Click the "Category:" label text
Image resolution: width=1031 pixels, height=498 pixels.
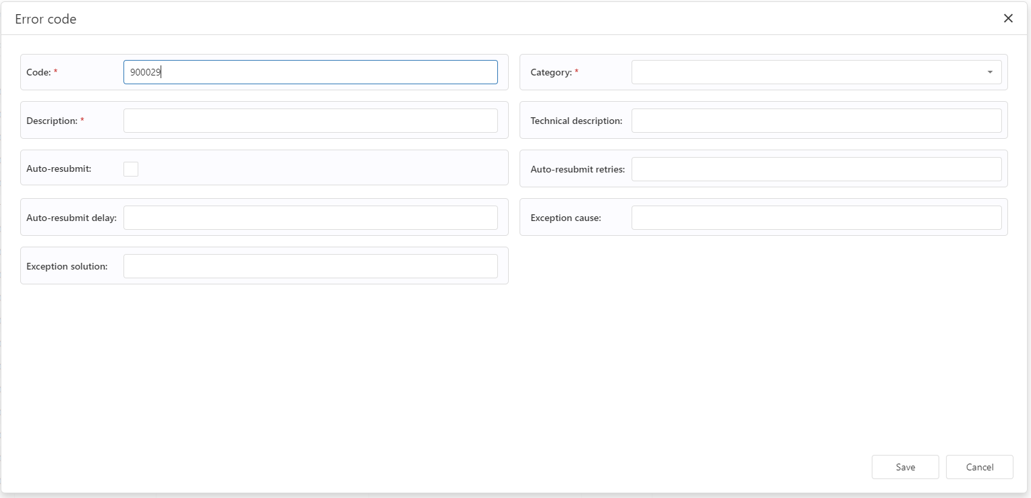[x=551, y=72]
